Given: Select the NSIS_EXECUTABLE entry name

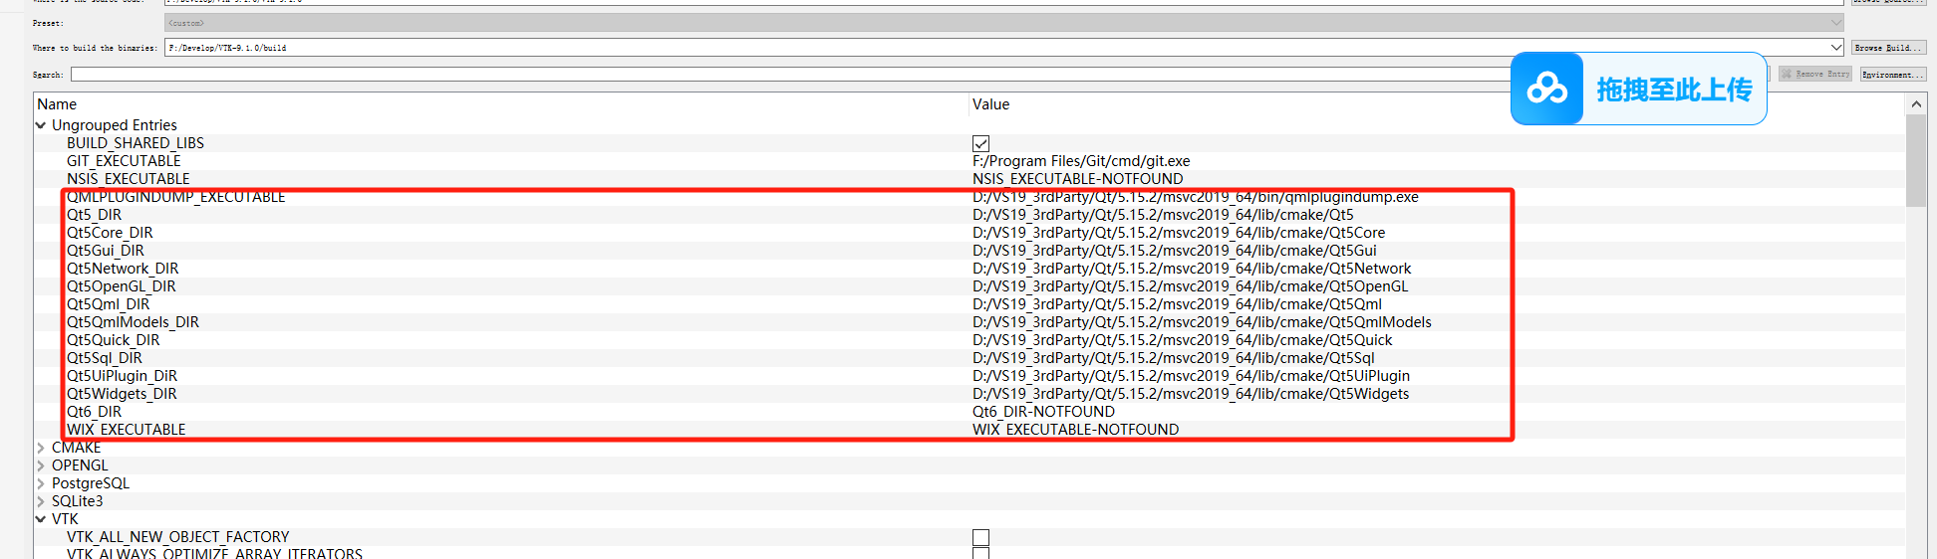Looking at the screenshot, I should [x=128, y=179].
